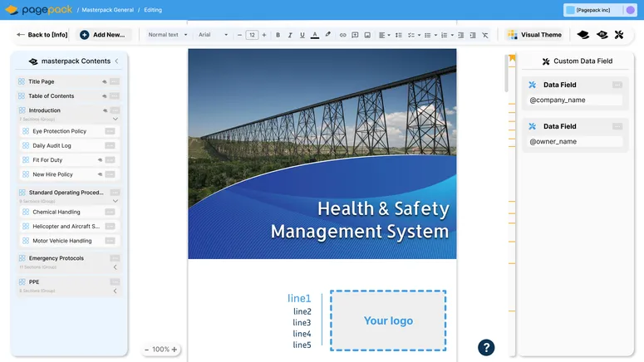Toggle visibility icon on New Hire Policy
Viewport: 644px width, 362px height.
pos(100,174)
